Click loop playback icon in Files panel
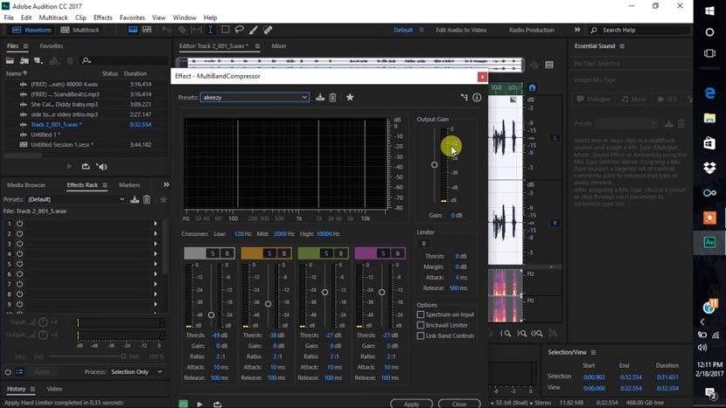This screenshot has height=408, width=726. click(86, 167)
